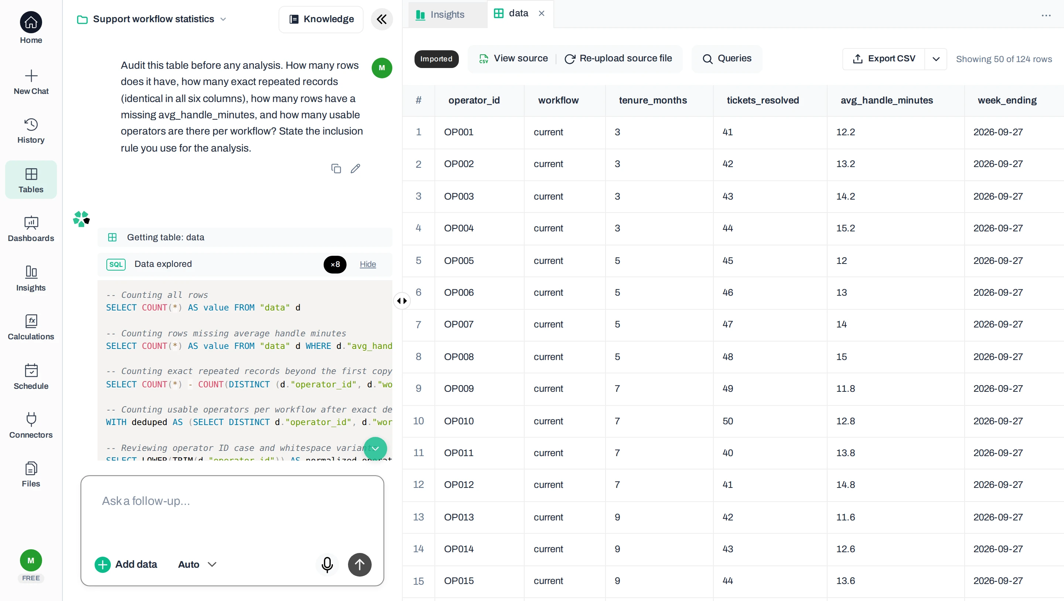
Task: Open the Calculations section
Action: 31,327
